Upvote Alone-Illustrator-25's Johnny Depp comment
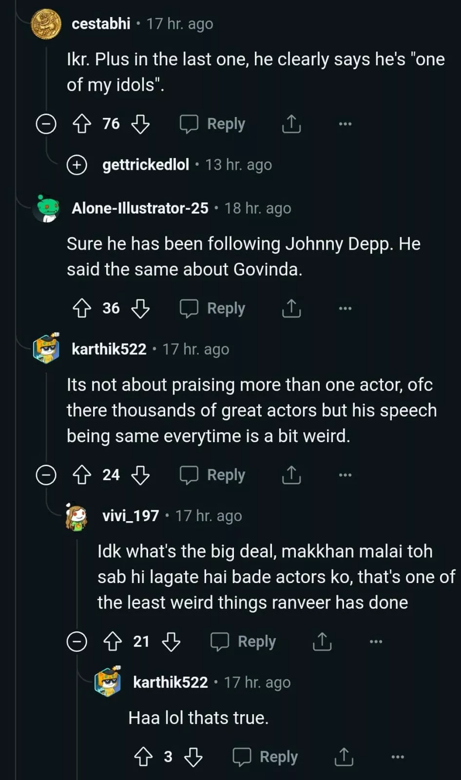The width and height of the screenshot is (461, 780). pyautogui.click(x=82, y=308)
